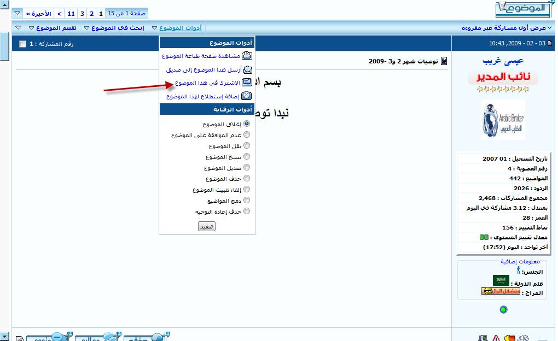Image resolution: width=558 pixels, height=341 pixels.
Task: Click the male gender icon
Action: coord(519,271)
